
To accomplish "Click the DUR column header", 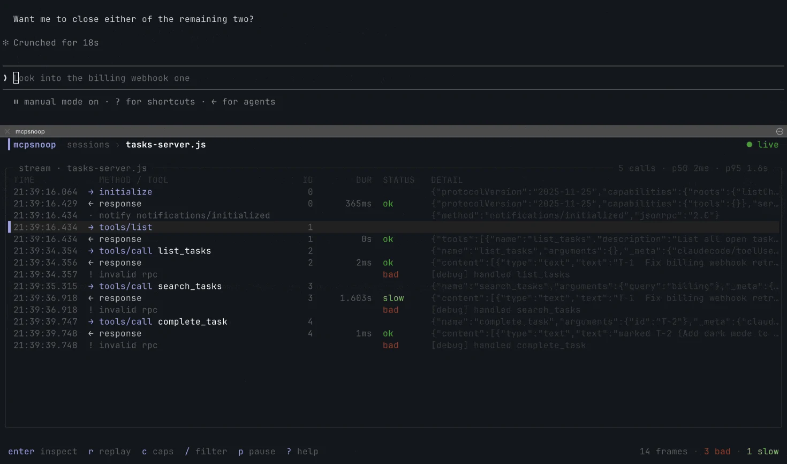I will (x=364, y=180).
